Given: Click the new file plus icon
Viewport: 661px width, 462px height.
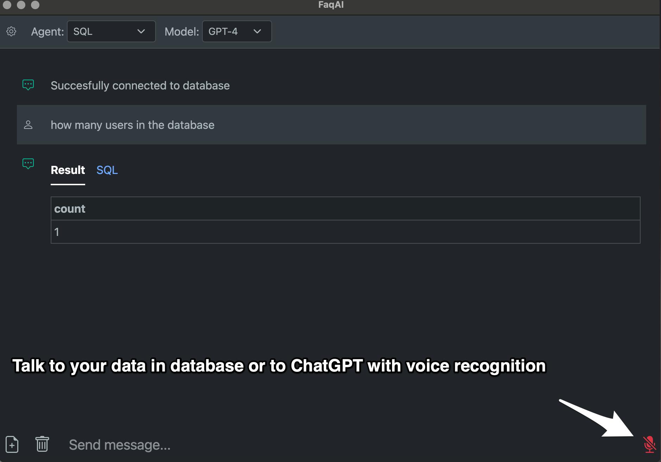Looking at the screenshot, I should click(x=12, y=444).
